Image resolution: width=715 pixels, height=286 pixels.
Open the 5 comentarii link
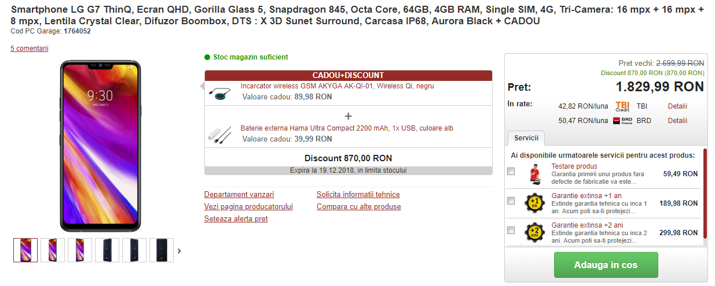tap(30, 49)
